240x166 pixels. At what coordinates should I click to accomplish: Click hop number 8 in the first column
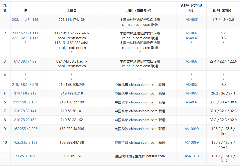5,120
